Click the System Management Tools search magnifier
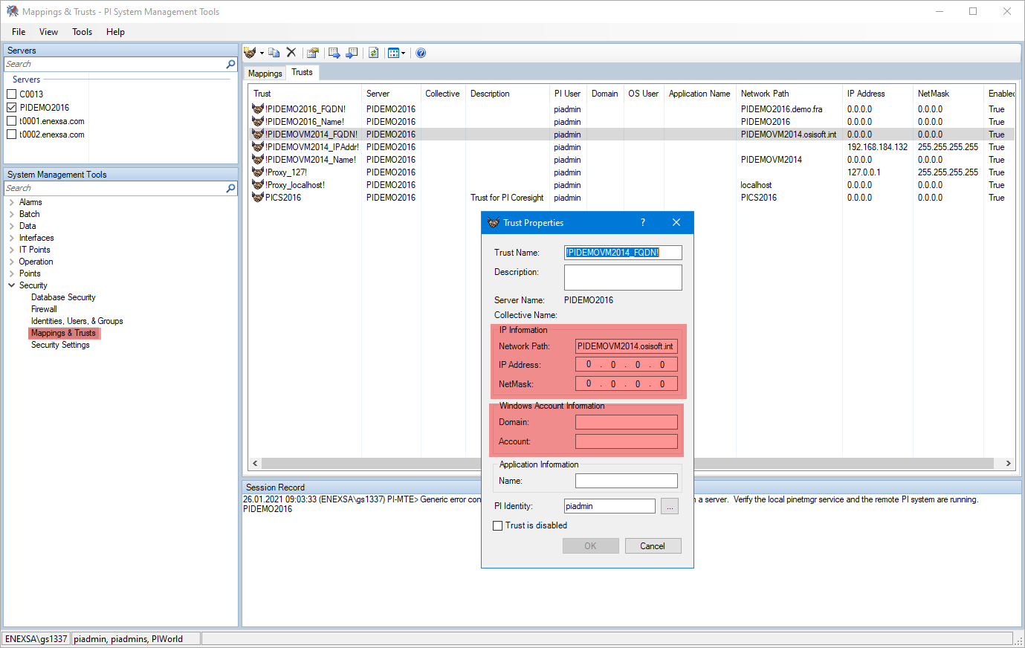 [x=230, y=189]
